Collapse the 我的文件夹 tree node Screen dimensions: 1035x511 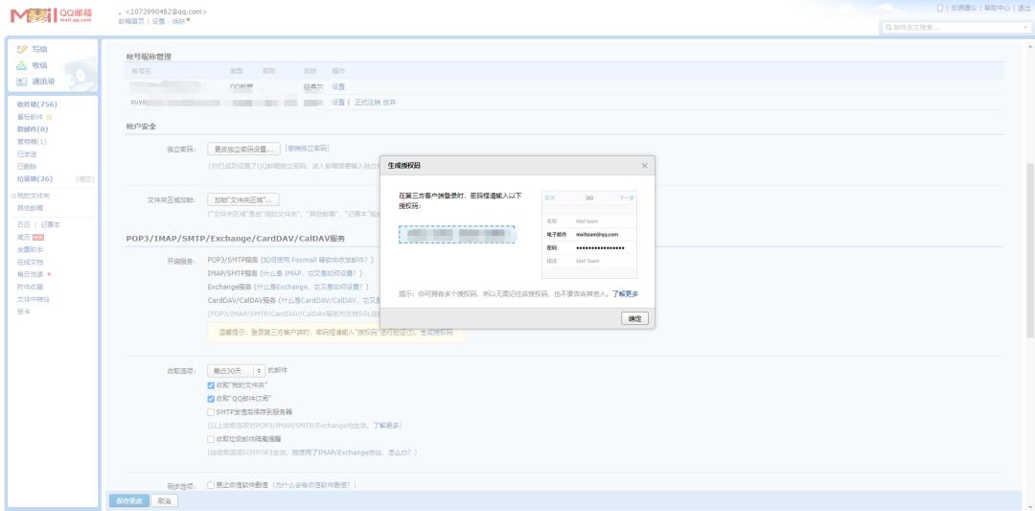(x=12, y=197)
